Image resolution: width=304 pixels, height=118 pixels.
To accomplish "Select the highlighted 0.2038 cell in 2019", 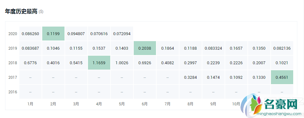I will tap(145, 48).
